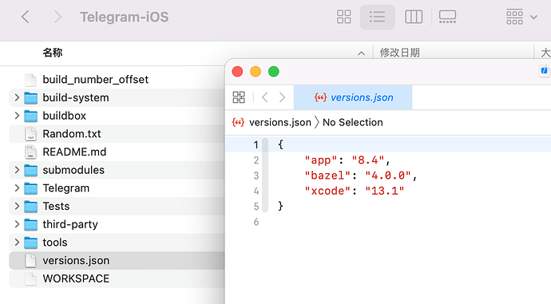Click the buildbox folder icon
This screenshot has height=304, width=551.
coord(31,116)
